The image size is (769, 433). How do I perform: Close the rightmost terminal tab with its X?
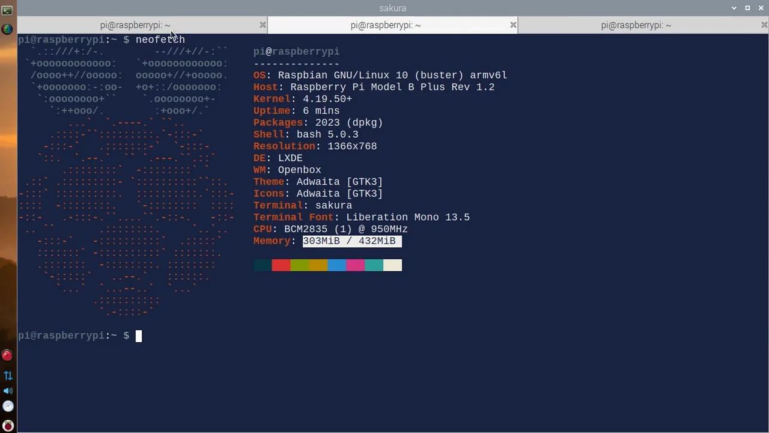(763, 25)
